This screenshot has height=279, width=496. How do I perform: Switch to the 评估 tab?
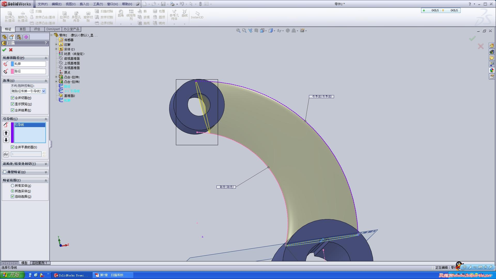(x=37, y=29)
